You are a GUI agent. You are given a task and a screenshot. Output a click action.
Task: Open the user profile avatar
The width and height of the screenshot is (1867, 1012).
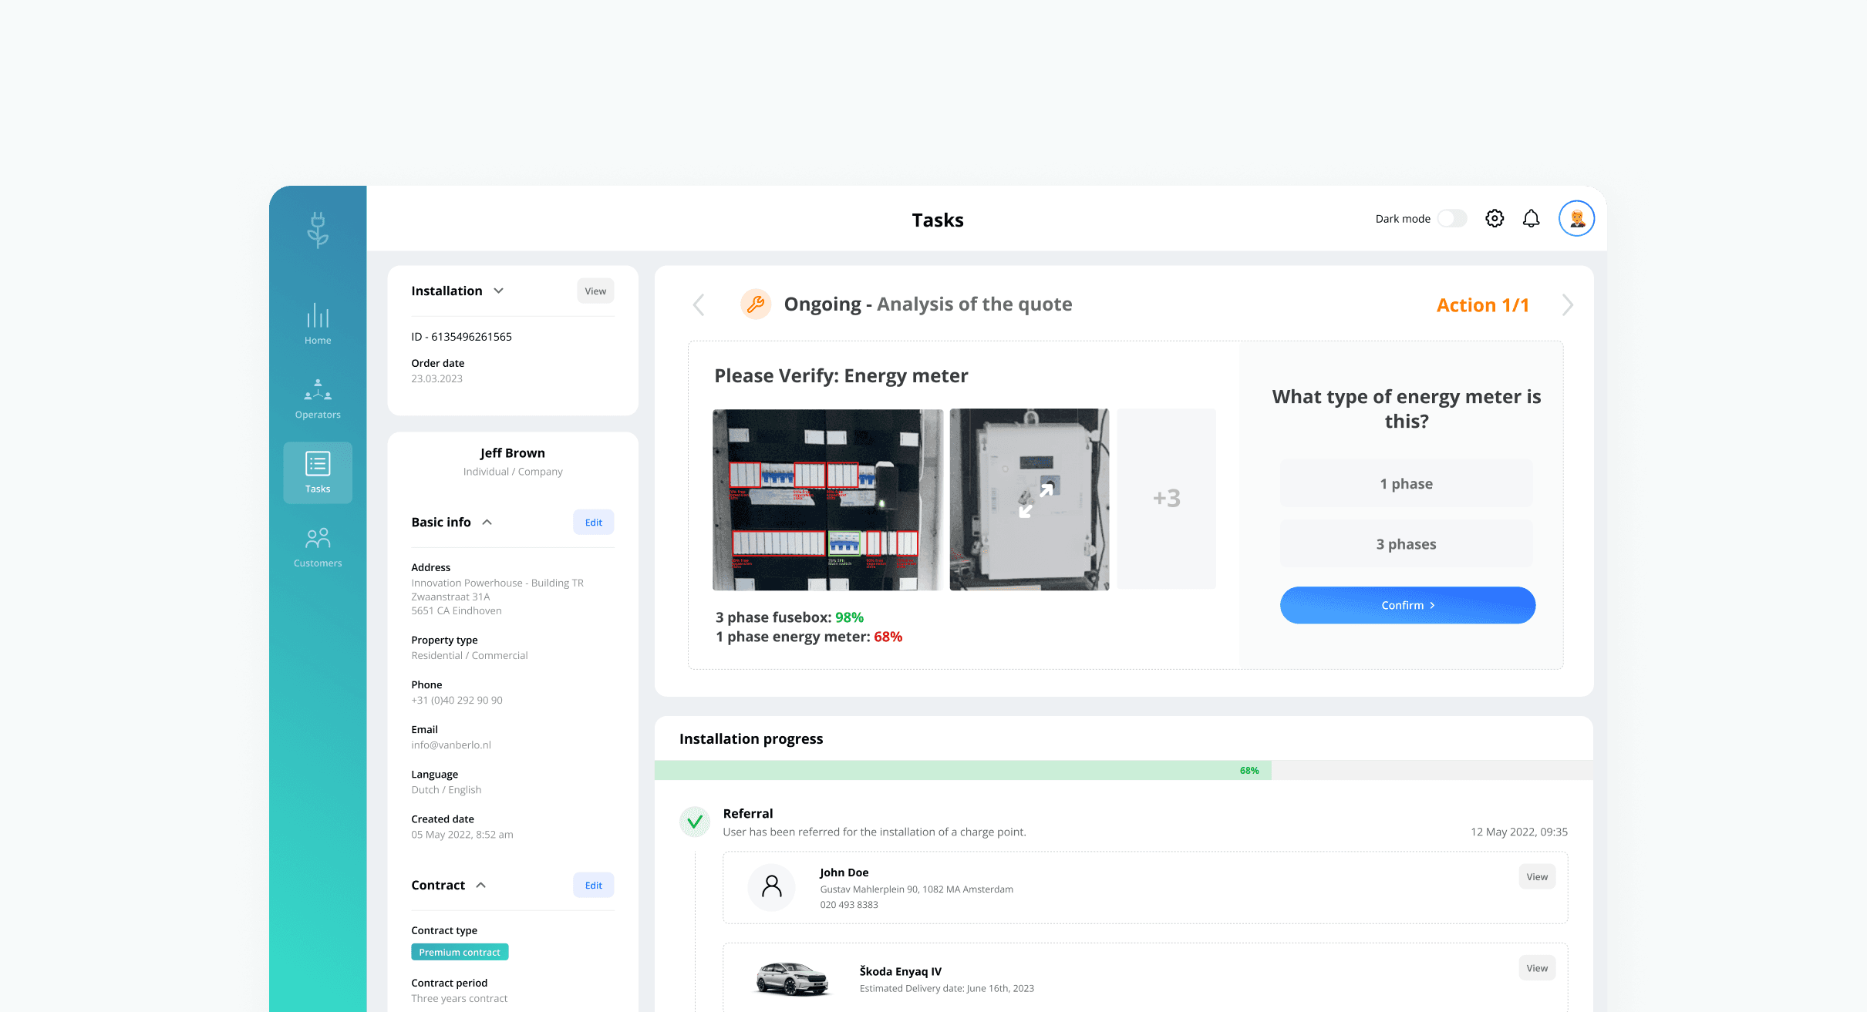coord(1576,219)
